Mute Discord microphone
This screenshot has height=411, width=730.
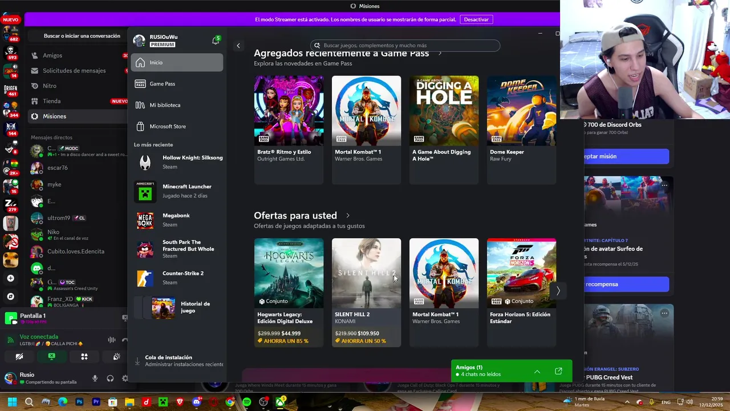coord(95,378)
